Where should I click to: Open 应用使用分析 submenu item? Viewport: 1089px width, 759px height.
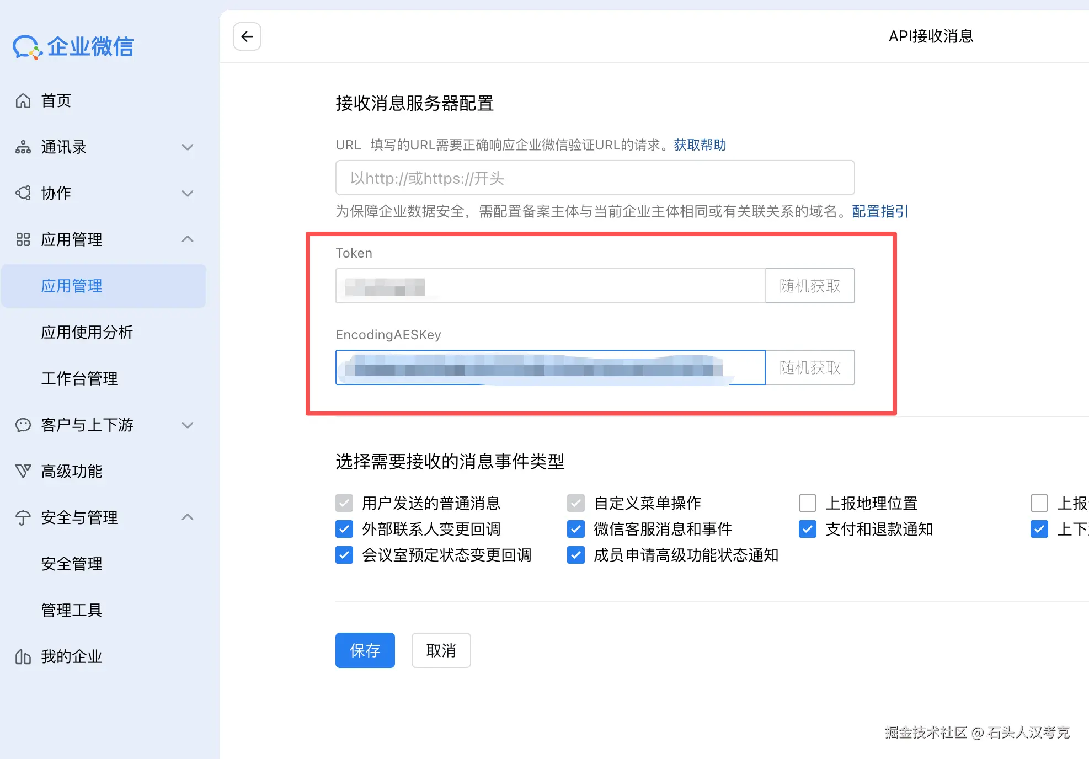point(87,332)
